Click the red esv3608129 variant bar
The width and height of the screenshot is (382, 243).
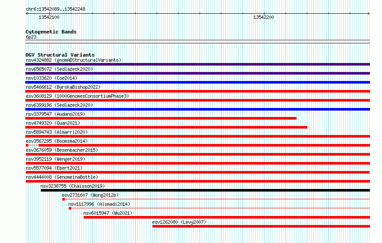click(x=197, y=100)
